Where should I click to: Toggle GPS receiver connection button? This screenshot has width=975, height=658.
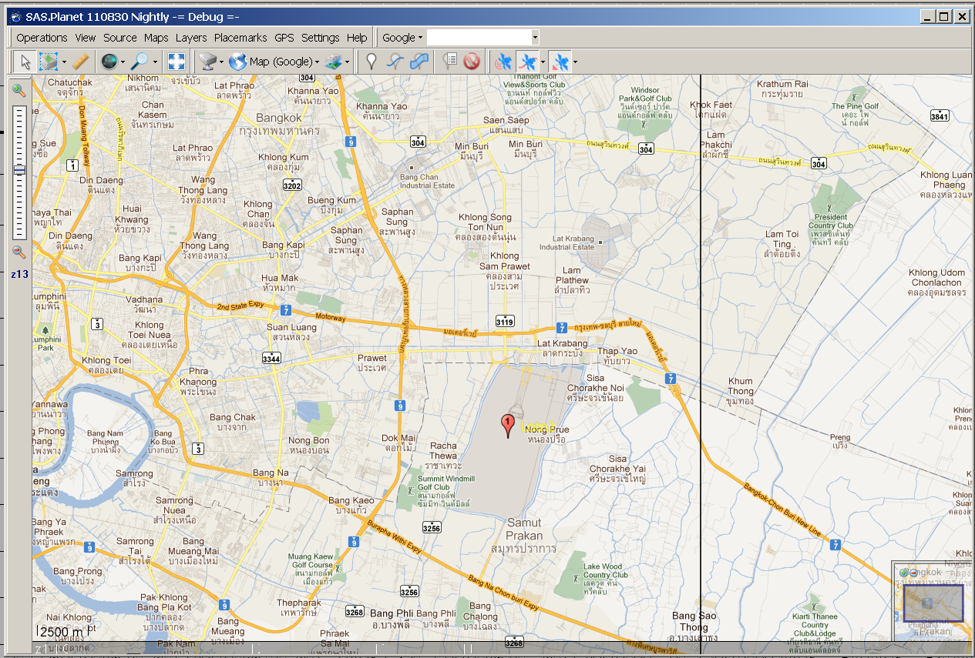pos(503,62)
